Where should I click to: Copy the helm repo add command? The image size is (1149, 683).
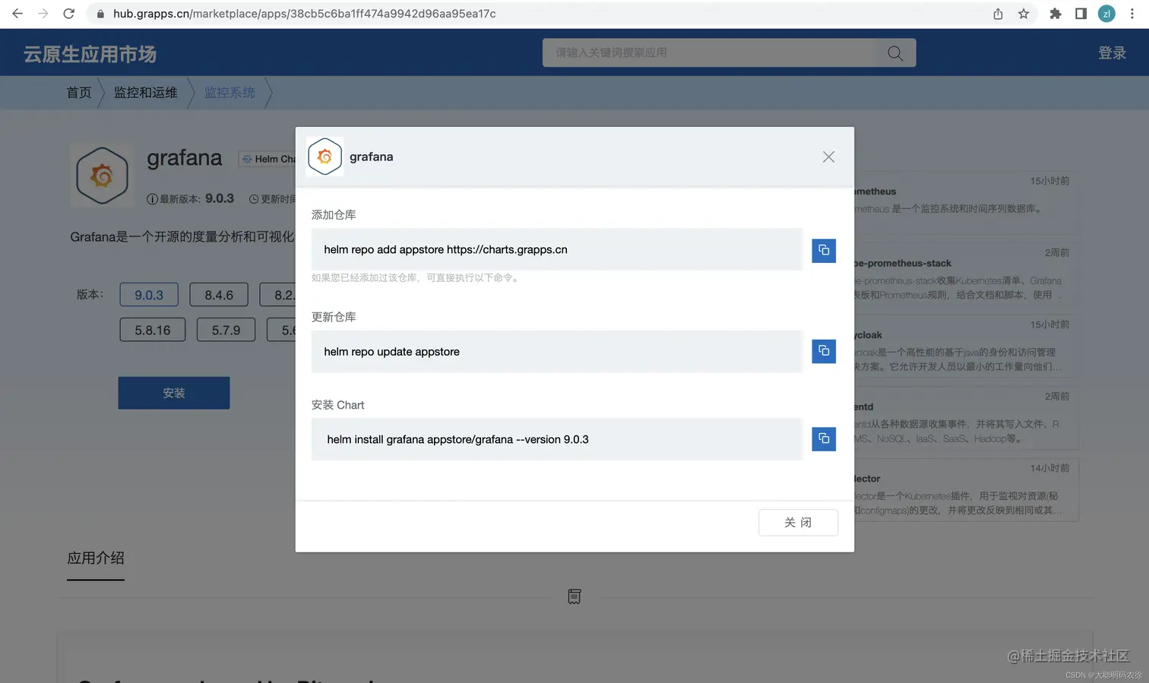(824, 250)
